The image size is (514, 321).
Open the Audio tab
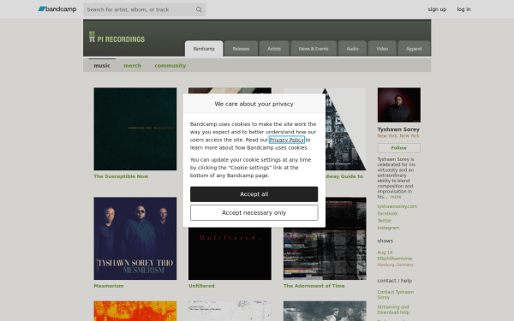point(352,49)
